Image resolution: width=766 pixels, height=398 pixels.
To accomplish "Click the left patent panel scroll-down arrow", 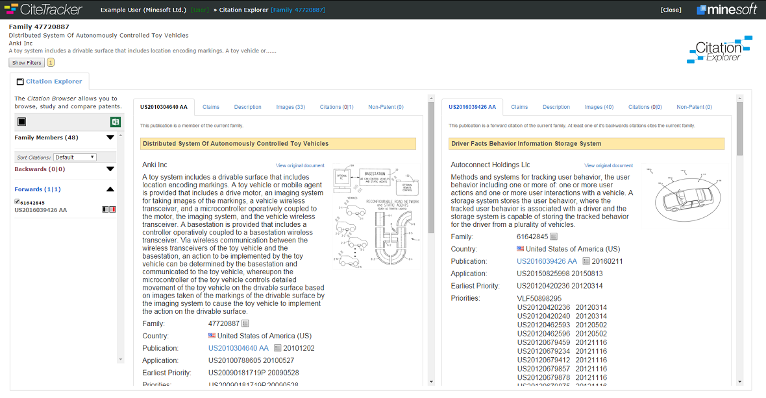I will click(431, 382).
